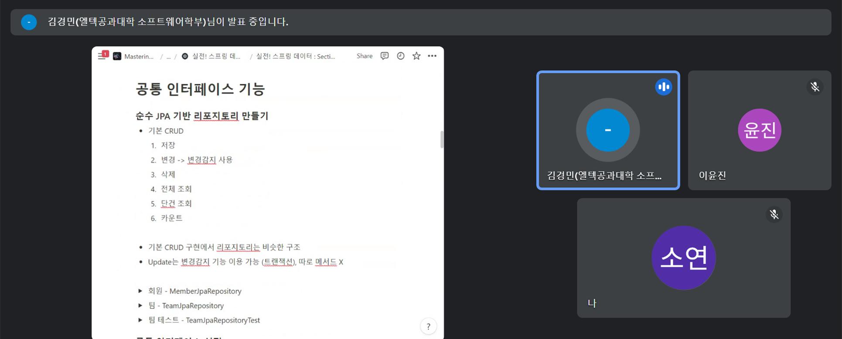Click speaking indicator on 김경민 tile
The width and height of the screenshot is (842, 339).
pyautogui.click(x=663, y=87)
